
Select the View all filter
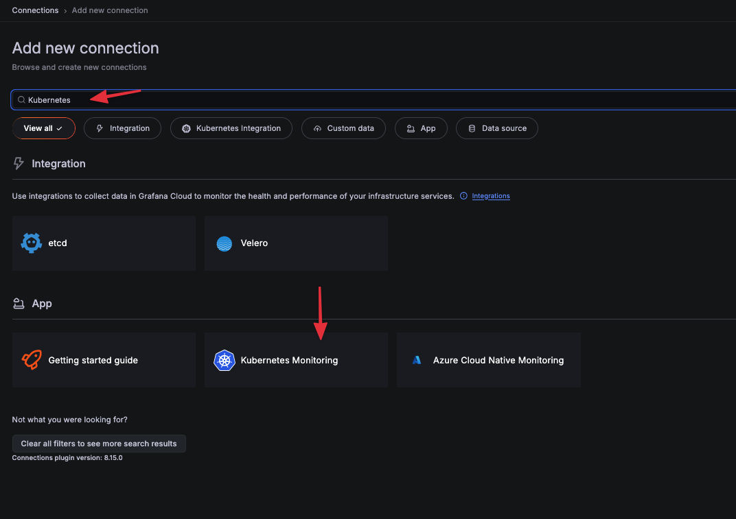pyautogui.click(x=43, y=128)
